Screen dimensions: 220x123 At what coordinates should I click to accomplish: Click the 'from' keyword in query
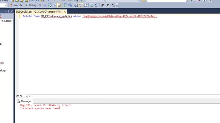click(x=36, y=16)
